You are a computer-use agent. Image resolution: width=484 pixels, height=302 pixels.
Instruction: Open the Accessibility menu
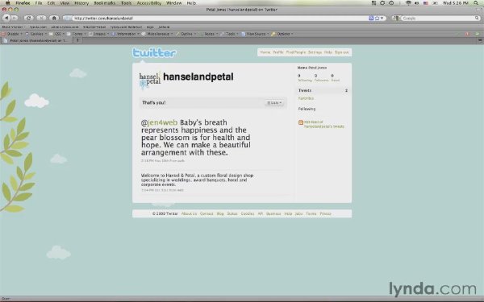pos(148,2)
